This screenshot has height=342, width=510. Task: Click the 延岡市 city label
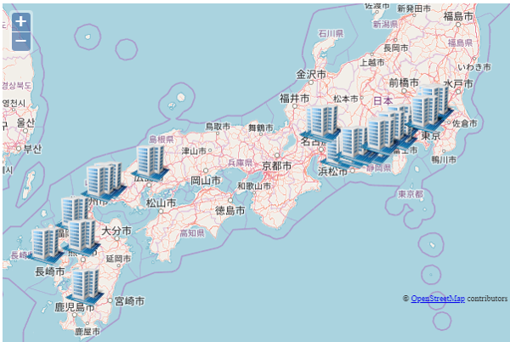point(118,259)
